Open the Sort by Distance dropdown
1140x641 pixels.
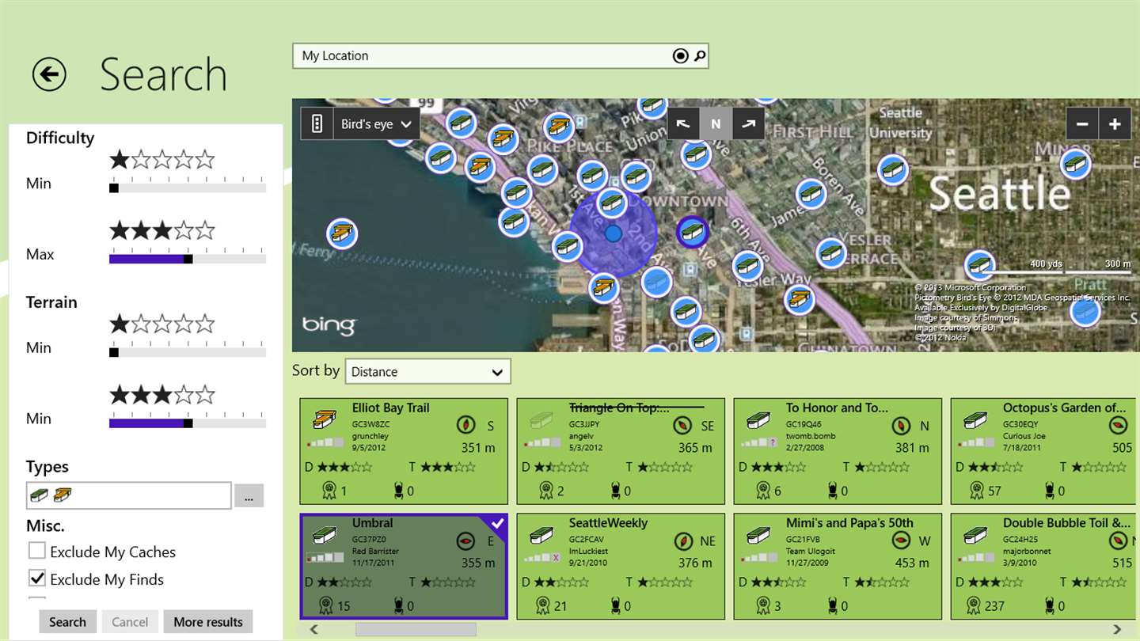[428, 372]
